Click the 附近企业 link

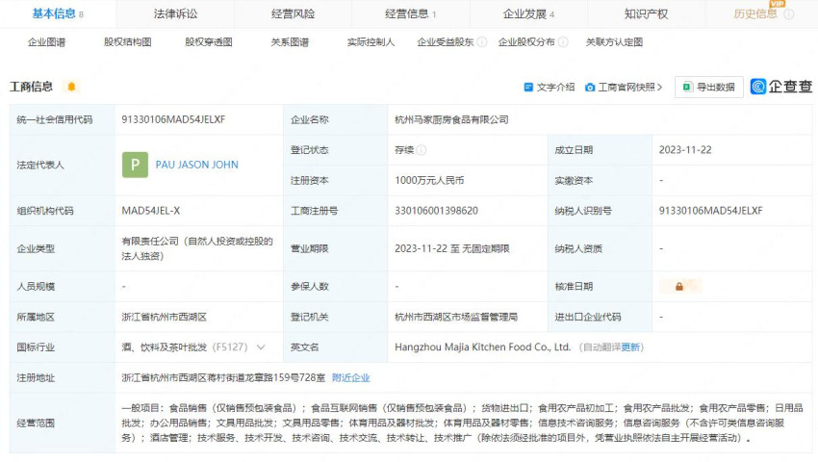click(350, 378)
